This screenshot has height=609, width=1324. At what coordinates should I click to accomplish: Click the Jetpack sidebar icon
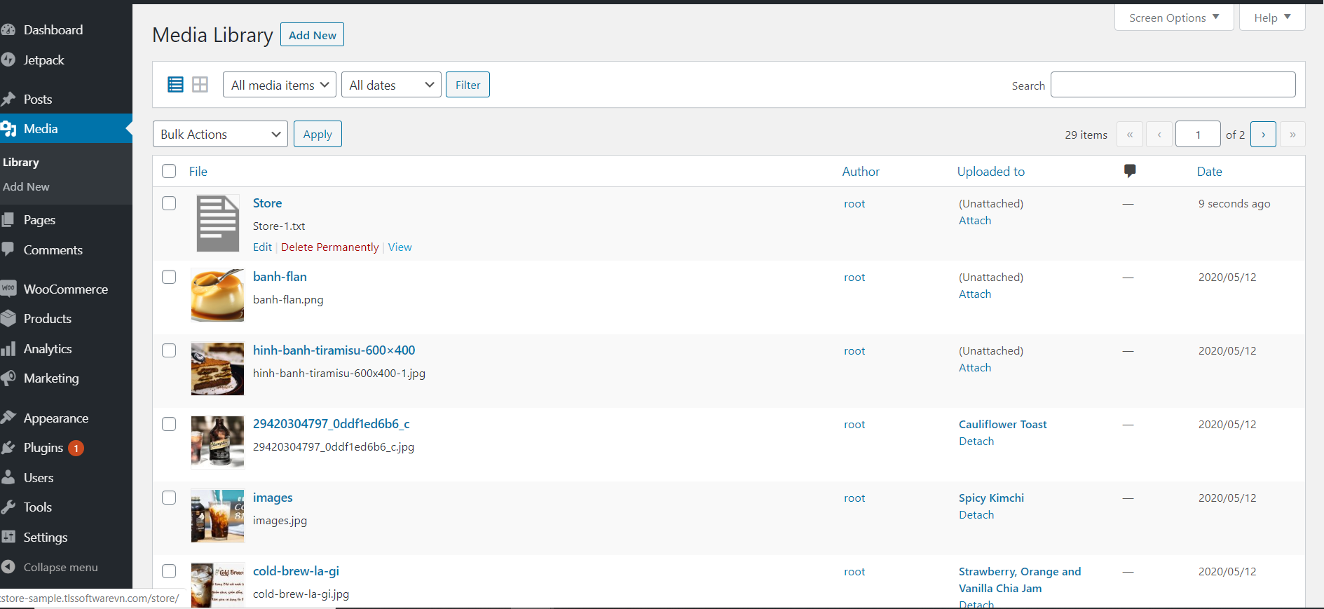tap(8, 60)
